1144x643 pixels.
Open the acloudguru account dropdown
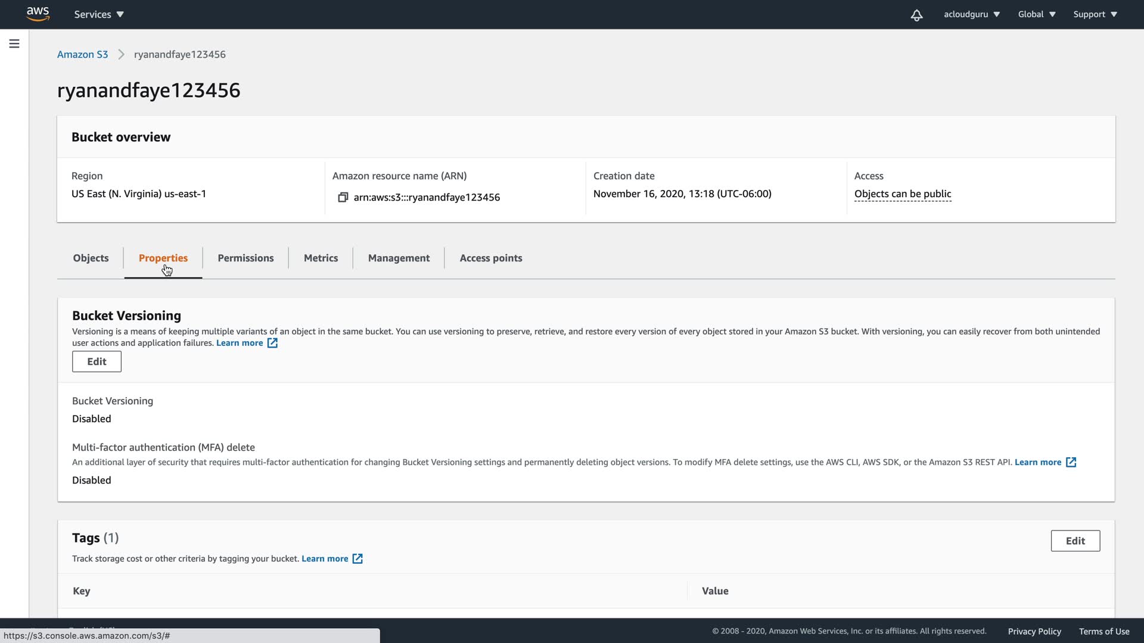[x=971, y=14]
